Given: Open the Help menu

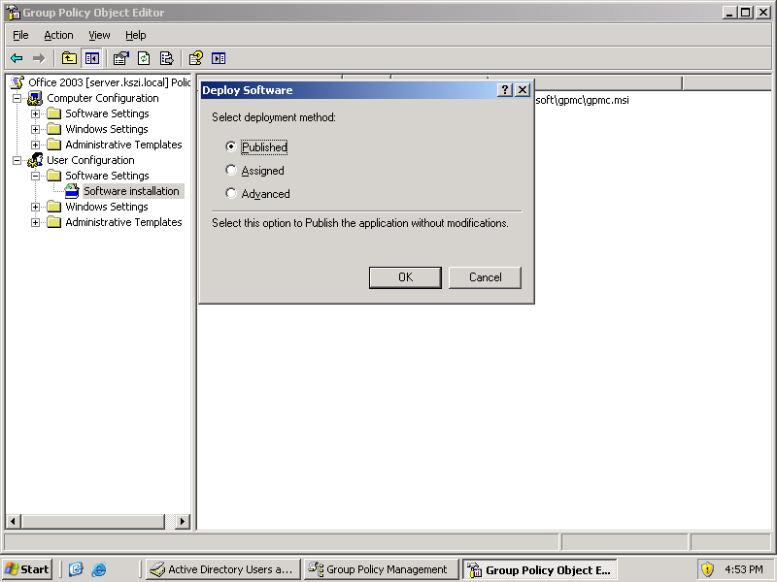Looking at the screenshot, I should click(x=135, y=35).
